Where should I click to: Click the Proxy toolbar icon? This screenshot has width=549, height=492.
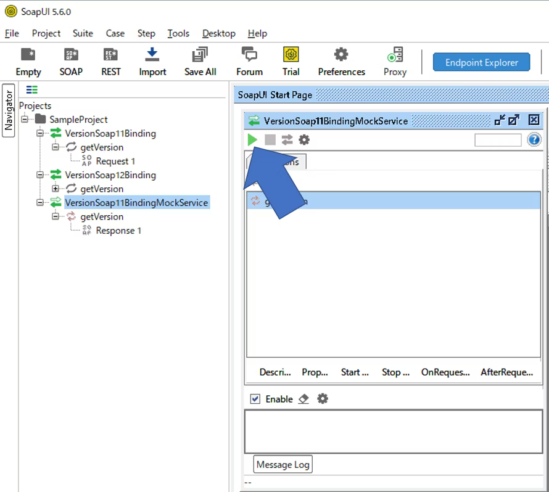tap(395, 62)
